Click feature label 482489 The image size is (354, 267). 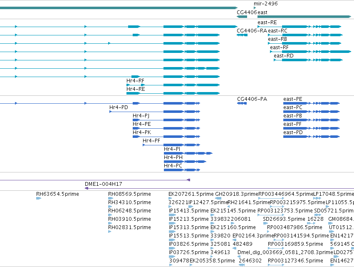243,244
